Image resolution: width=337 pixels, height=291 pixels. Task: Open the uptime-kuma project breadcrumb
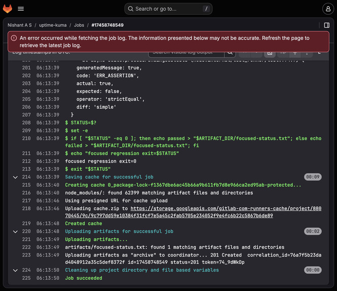point(53,25)
